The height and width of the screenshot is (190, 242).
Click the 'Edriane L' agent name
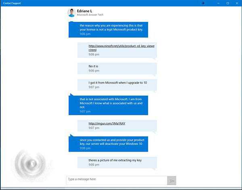pyautogui.click(x=84, y=11)
